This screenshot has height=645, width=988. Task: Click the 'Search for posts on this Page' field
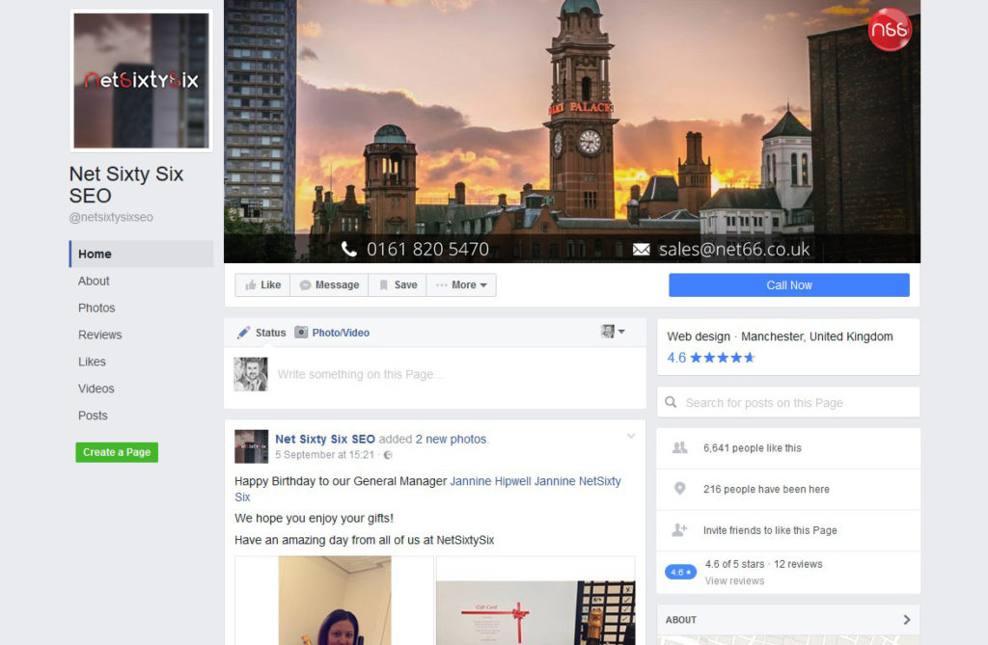pos(788,402)
